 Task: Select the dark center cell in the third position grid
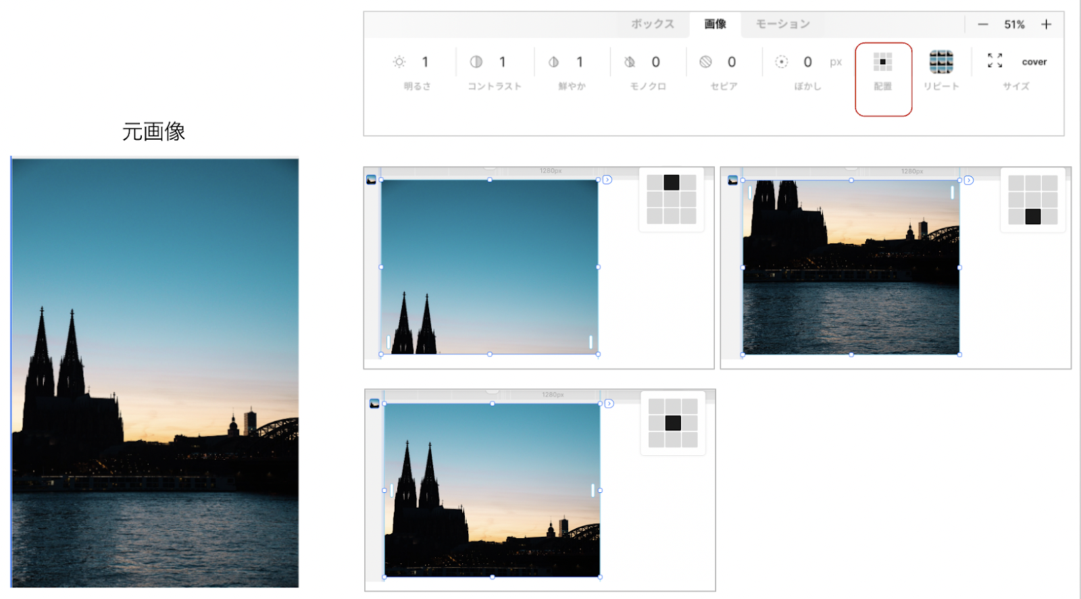point(673,423)
